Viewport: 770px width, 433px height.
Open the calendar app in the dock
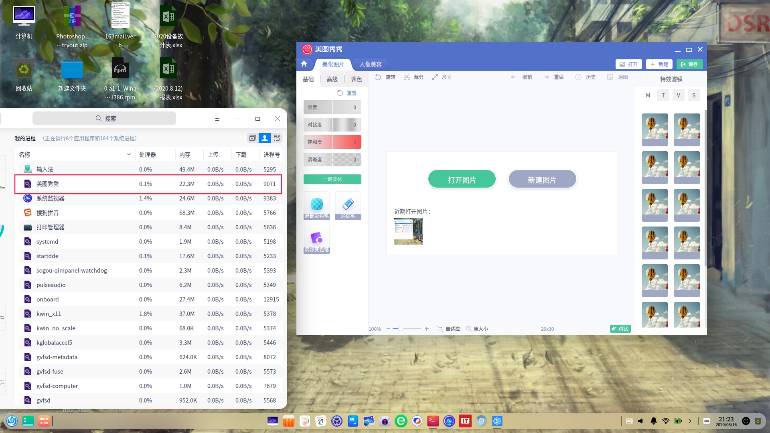(321, 421)
